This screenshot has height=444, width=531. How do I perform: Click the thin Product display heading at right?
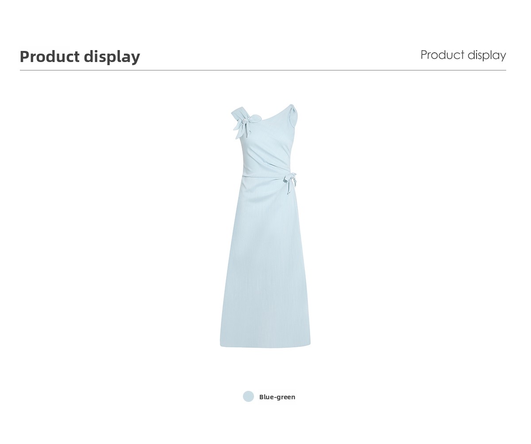[x=463, y=55]
